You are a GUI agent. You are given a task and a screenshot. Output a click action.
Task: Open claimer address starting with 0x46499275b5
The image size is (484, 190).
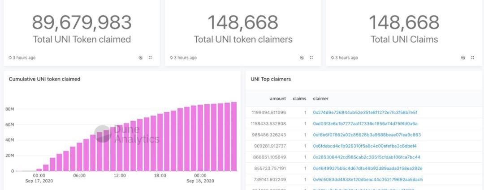tap(367, 168)
